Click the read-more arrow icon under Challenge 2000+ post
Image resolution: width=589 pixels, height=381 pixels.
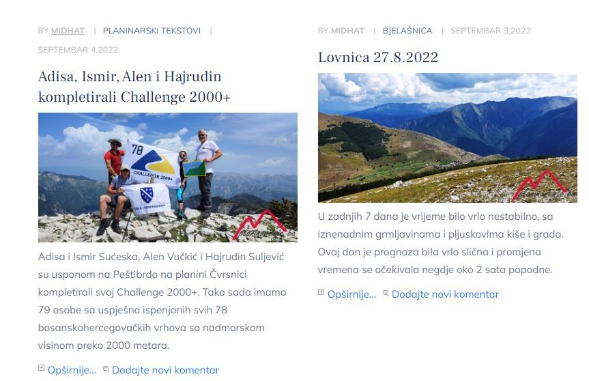click(x=42, y=368)
